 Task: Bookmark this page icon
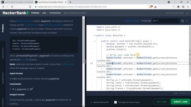pos(30,7)
